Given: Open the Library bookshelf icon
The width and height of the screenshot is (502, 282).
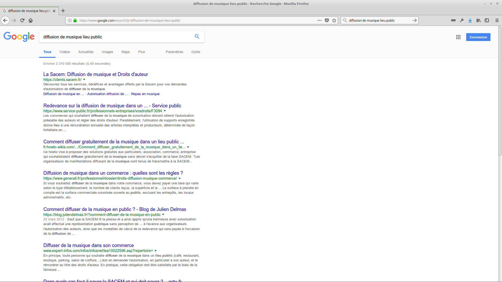Looking at the screenshot, I should (478, 20).
